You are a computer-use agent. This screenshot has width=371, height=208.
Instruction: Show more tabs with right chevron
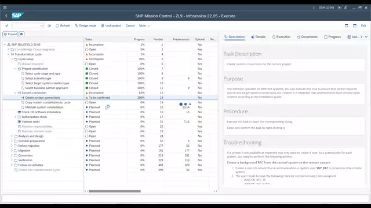(361, 37)
